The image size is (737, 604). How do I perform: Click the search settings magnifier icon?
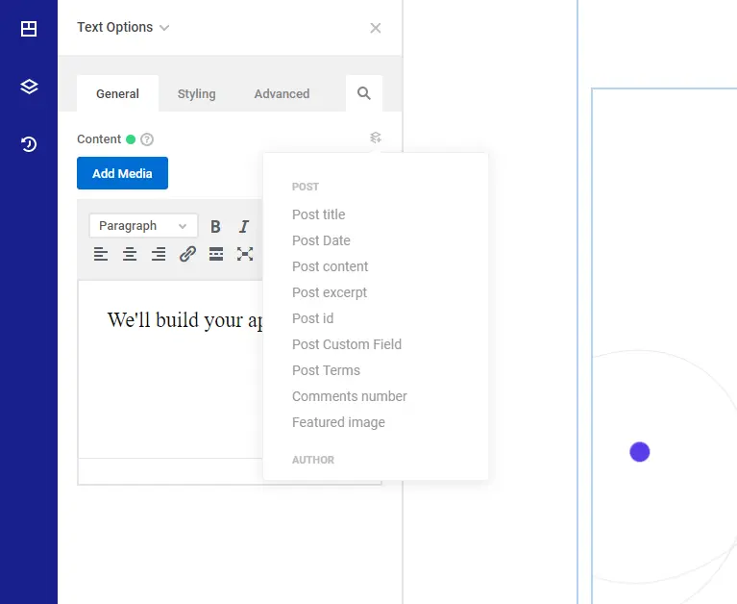[x=364, y=93]
